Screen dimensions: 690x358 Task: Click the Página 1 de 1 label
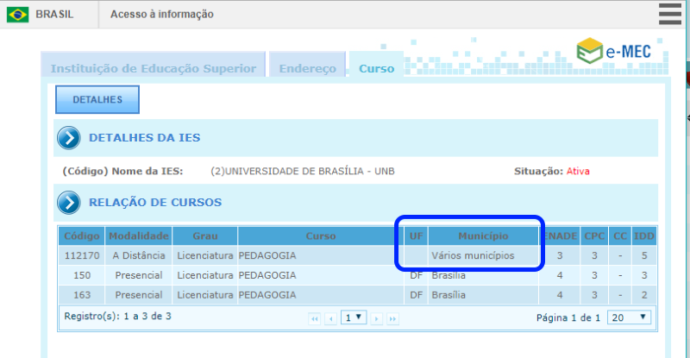[568, 318]
